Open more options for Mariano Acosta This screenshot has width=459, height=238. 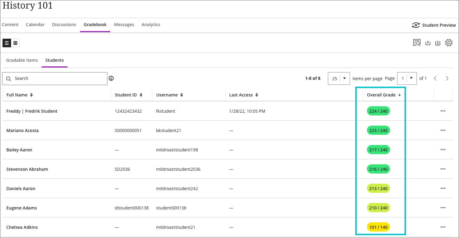pos(443,130)
